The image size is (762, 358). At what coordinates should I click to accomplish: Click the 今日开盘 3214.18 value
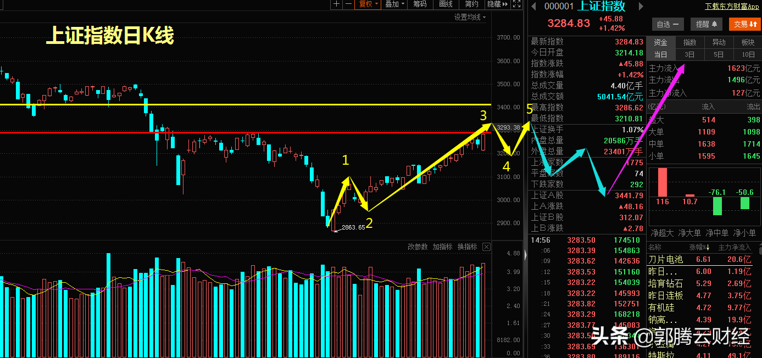coord(629,52)
